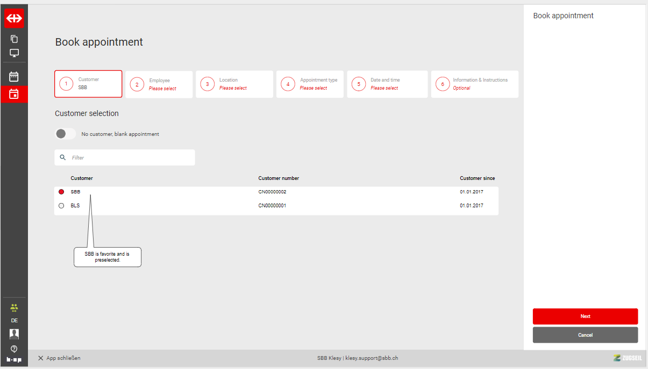This screenshot has height=369, width=648.
Task: Open the user profile avatar icon
Action: tap(14, 334)
